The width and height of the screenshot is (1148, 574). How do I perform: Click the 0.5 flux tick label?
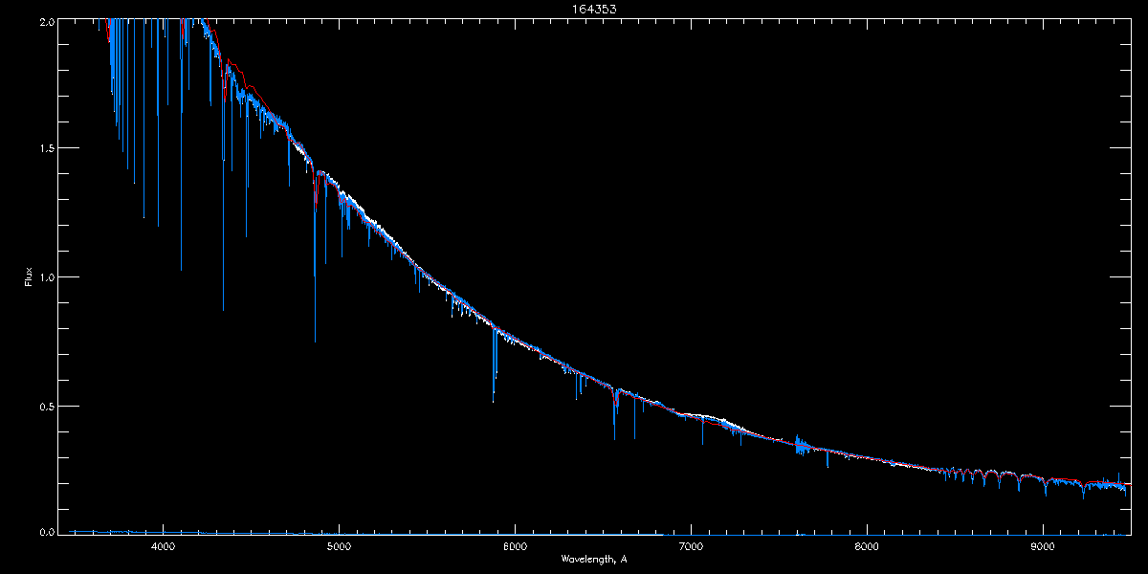46,406
